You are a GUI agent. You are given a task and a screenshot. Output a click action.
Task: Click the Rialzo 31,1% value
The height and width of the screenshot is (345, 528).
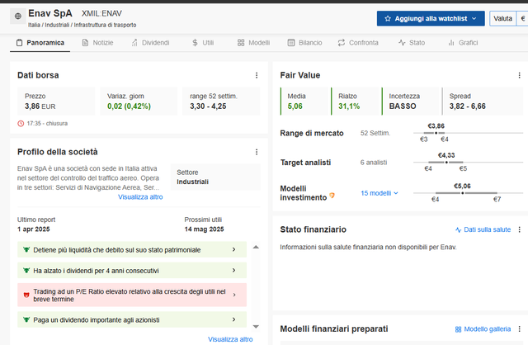tap(349, 106)
